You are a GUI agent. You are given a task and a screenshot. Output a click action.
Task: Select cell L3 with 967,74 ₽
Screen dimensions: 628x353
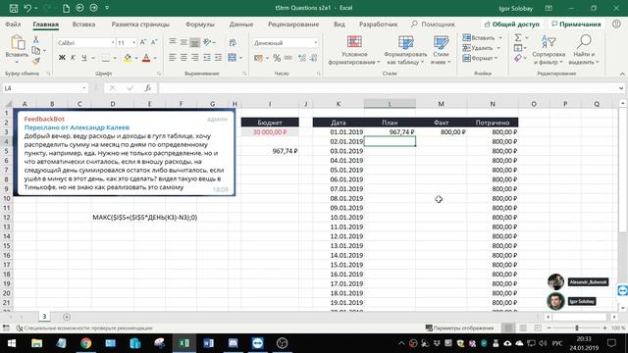pos(390,132)
